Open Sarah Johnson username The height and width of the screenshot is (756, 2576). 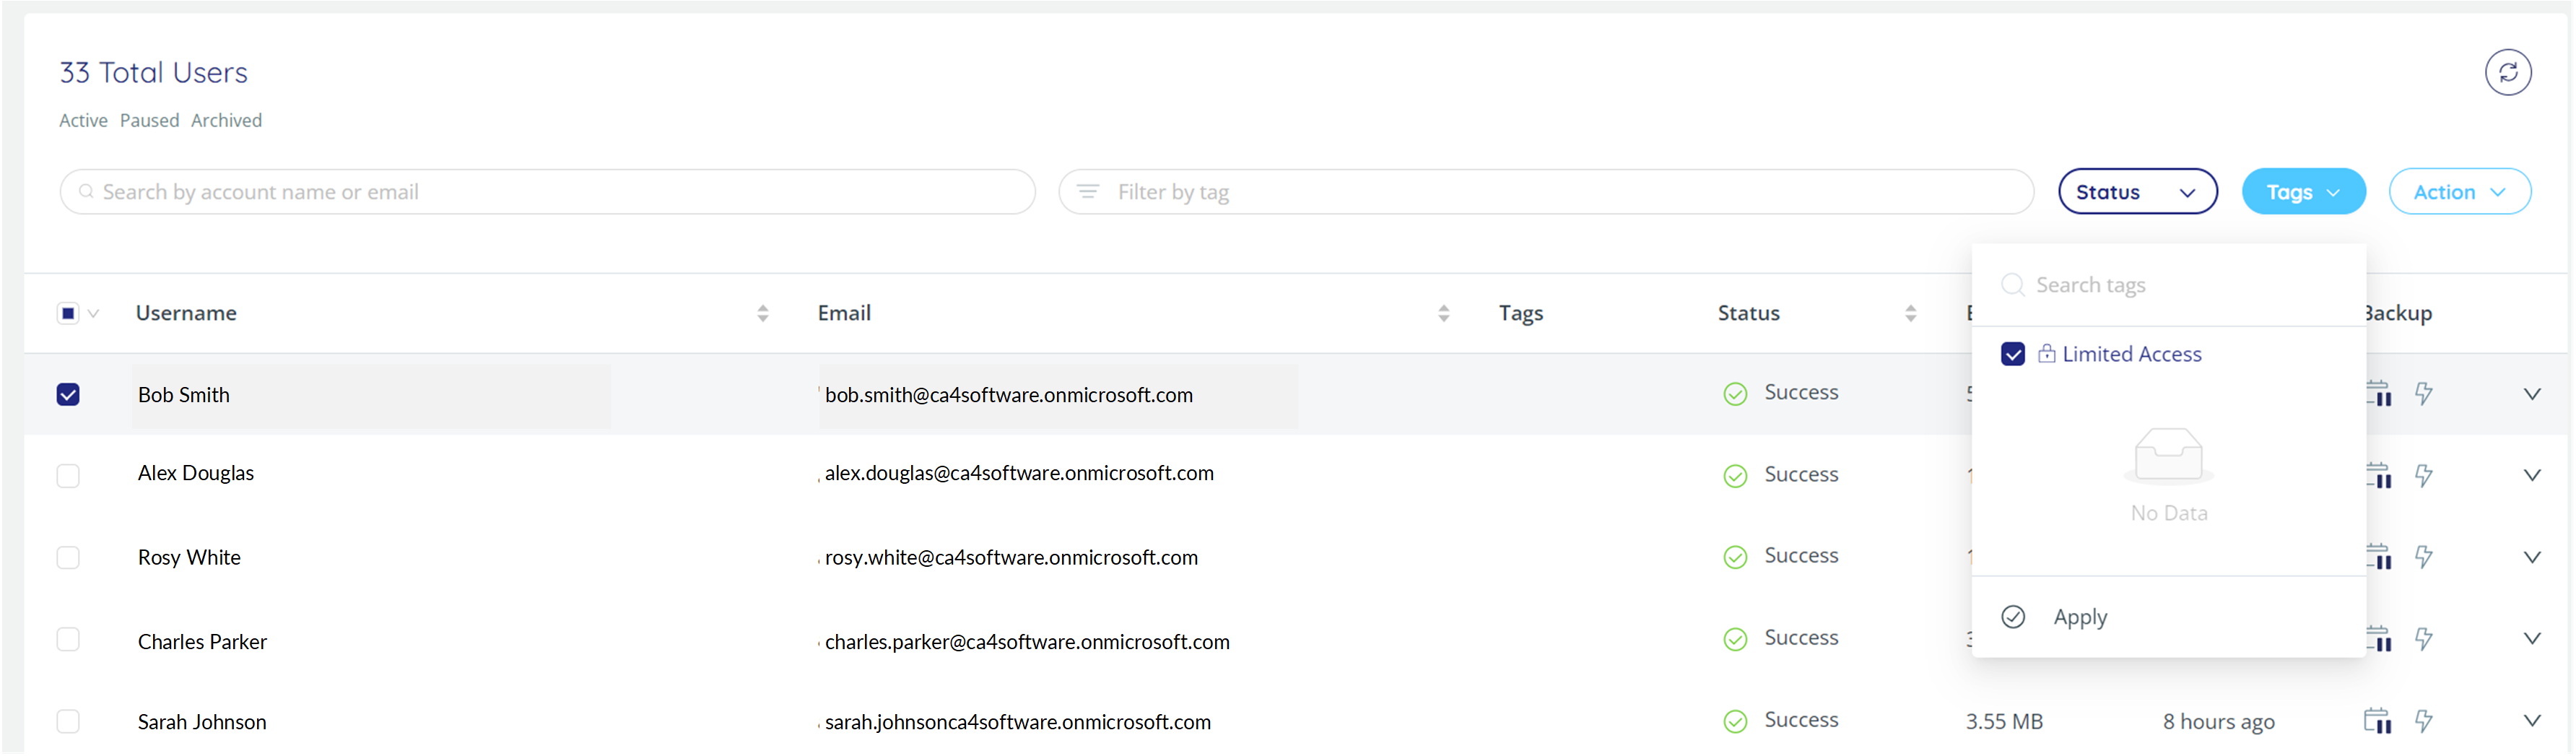[x=202, y=722]
